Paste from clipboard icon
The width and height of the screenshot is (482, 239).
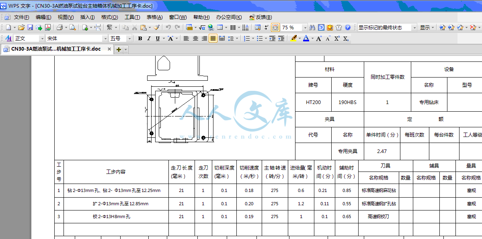[x=143, y=28]
